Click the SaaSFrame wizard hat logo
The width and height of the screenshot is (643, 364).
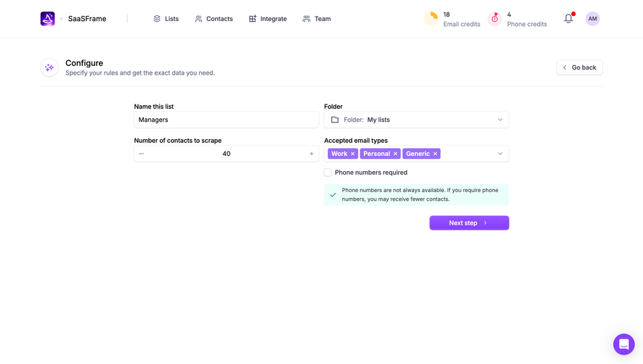pos(47,19)
